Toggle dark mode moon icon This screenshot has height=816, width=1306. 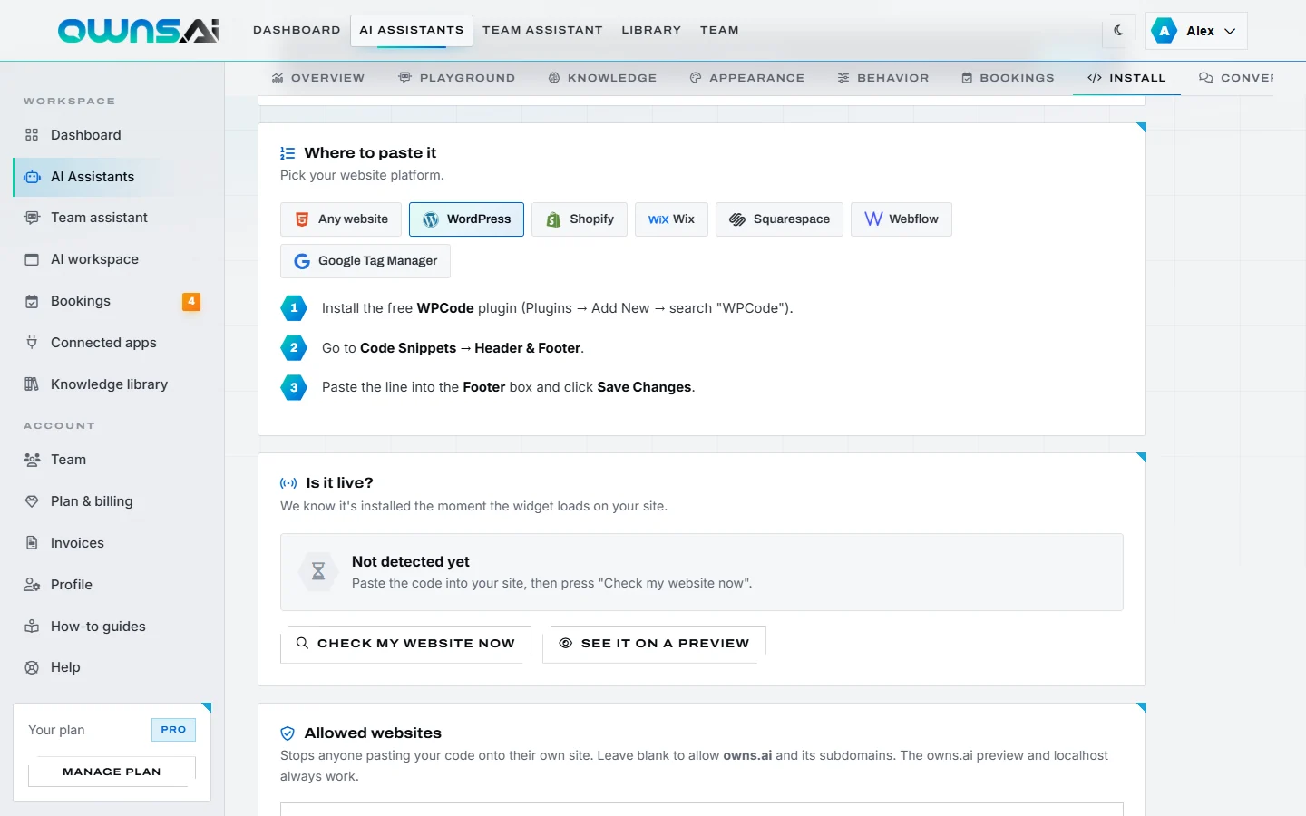[1119, 30]
